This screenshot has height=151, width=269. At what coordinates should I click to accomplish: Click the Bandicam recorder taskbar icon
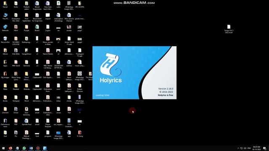point(38,148)
